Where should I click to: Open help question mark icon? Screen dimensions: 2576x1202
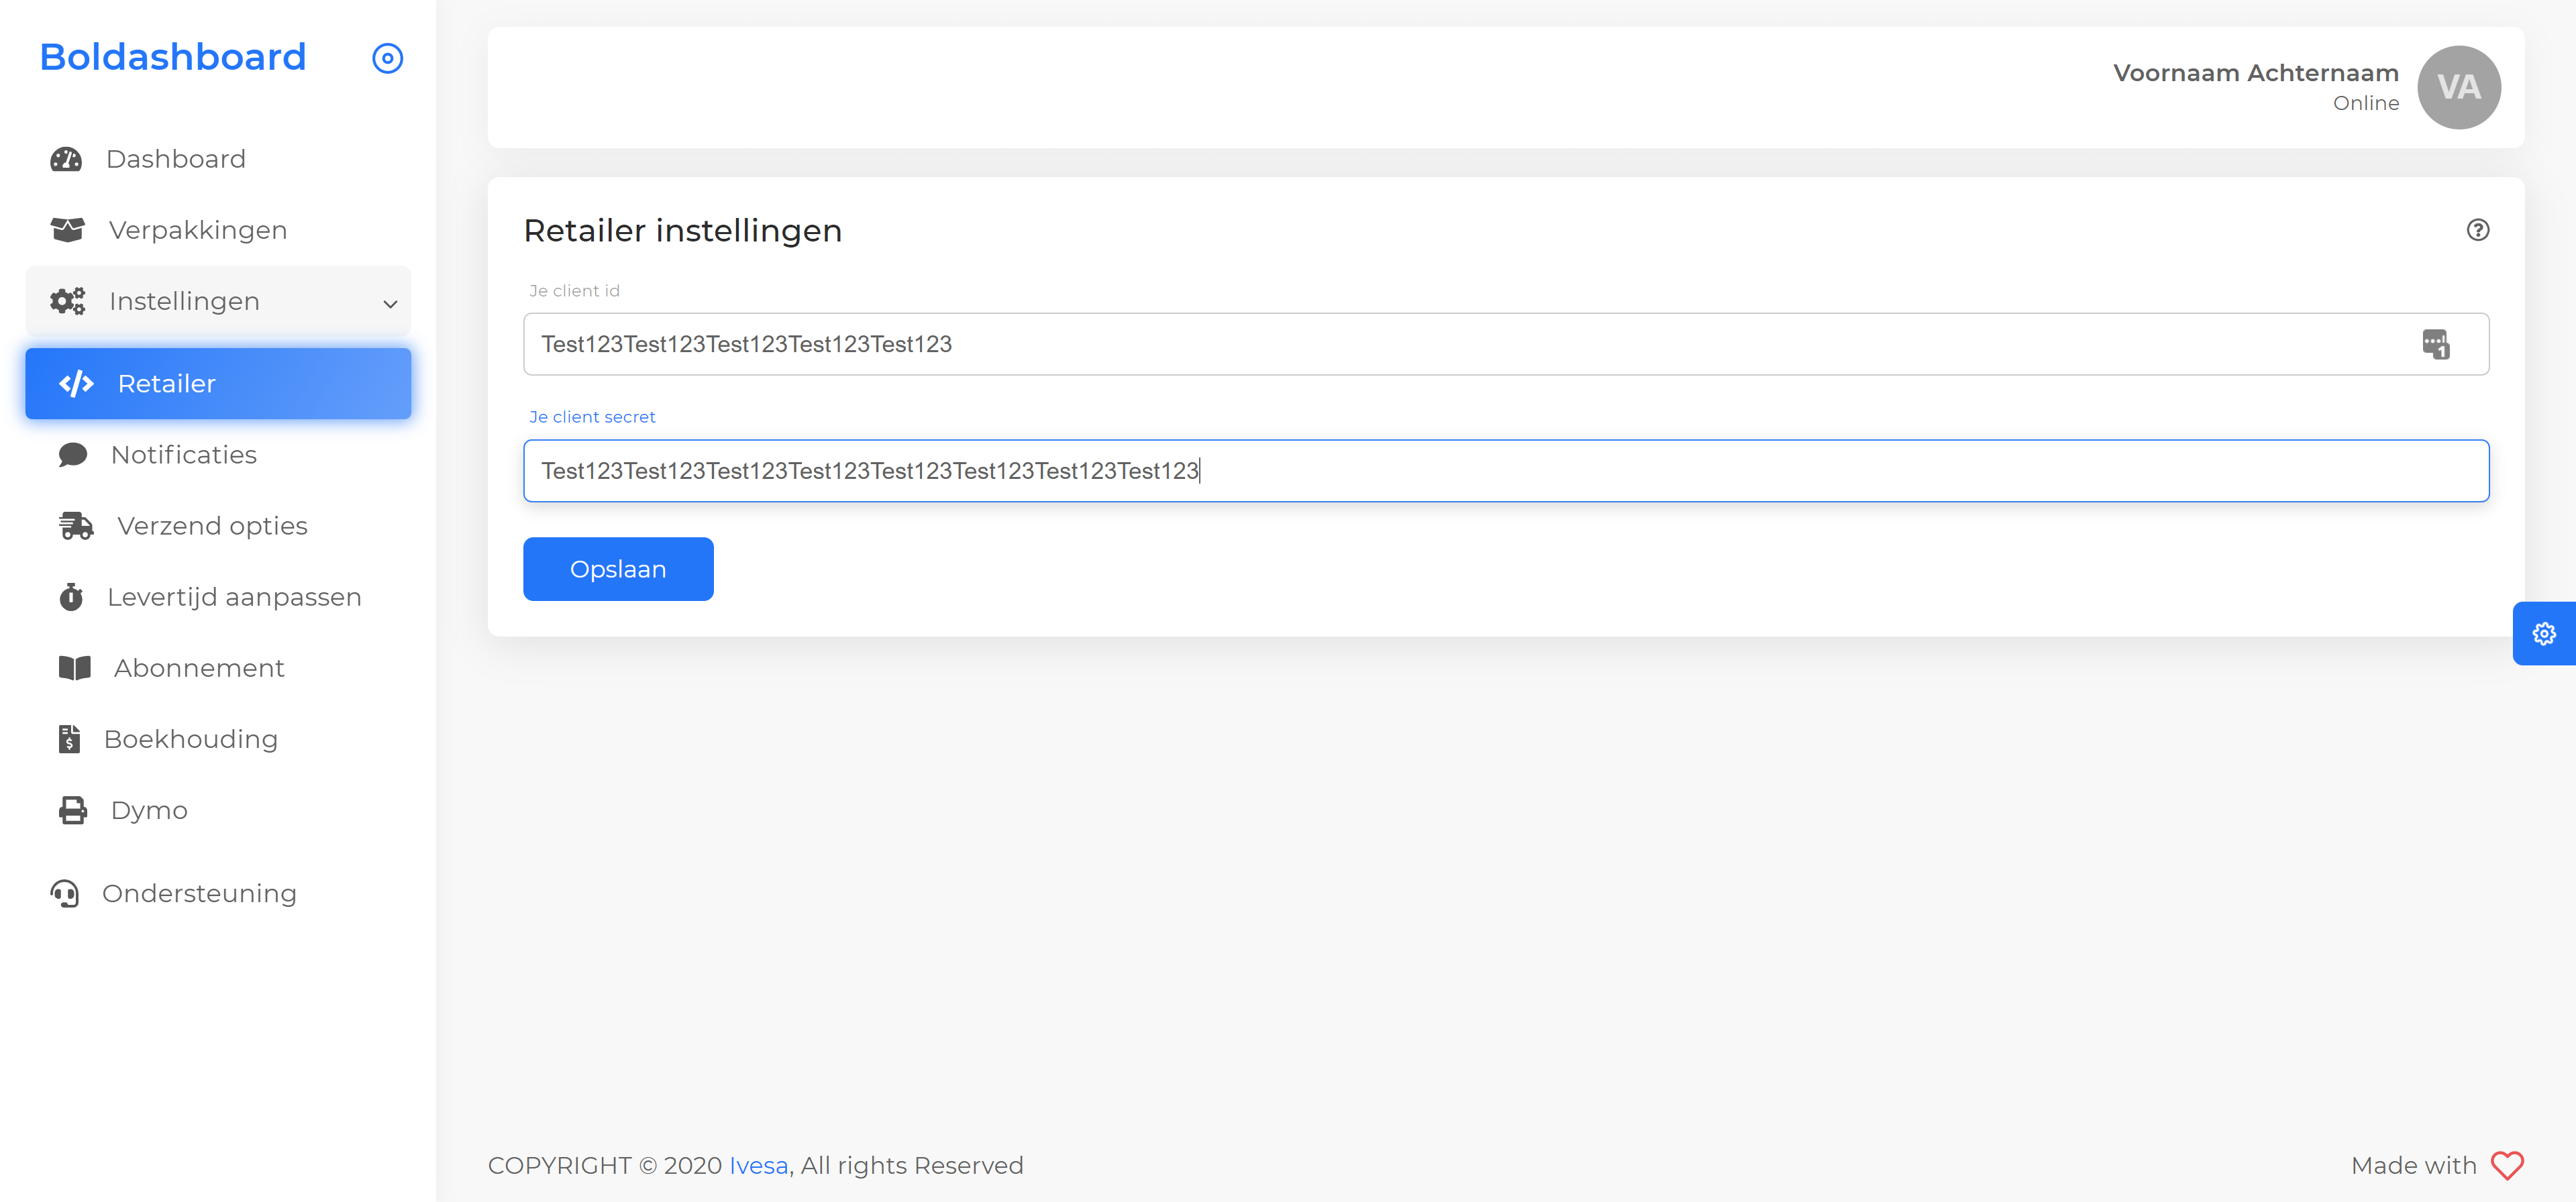[2477, 230]
